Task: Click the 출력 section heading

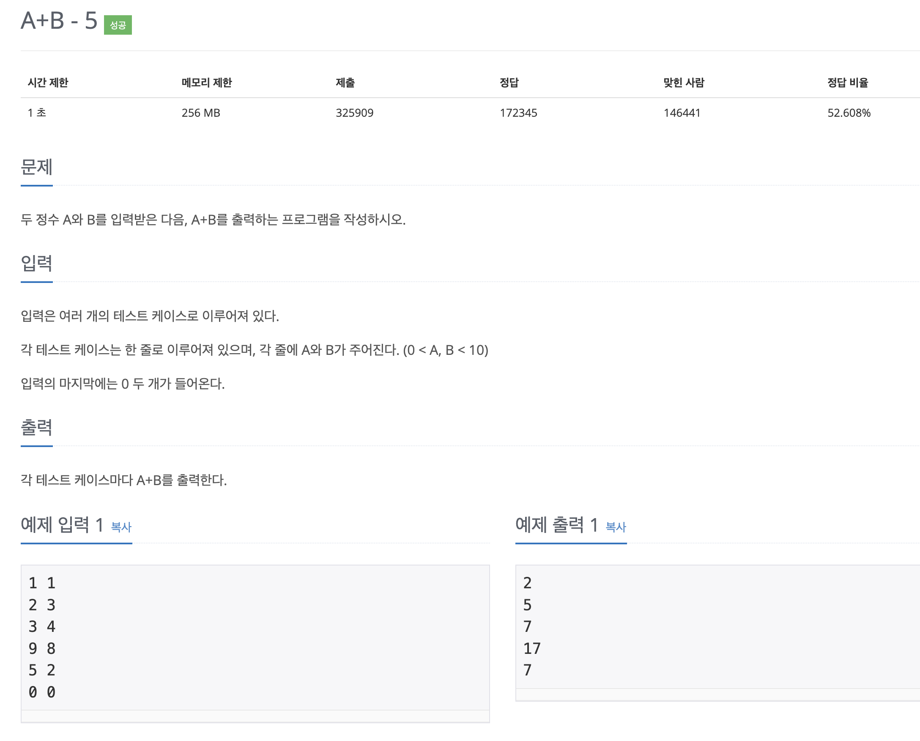Action: coord(37,427)
